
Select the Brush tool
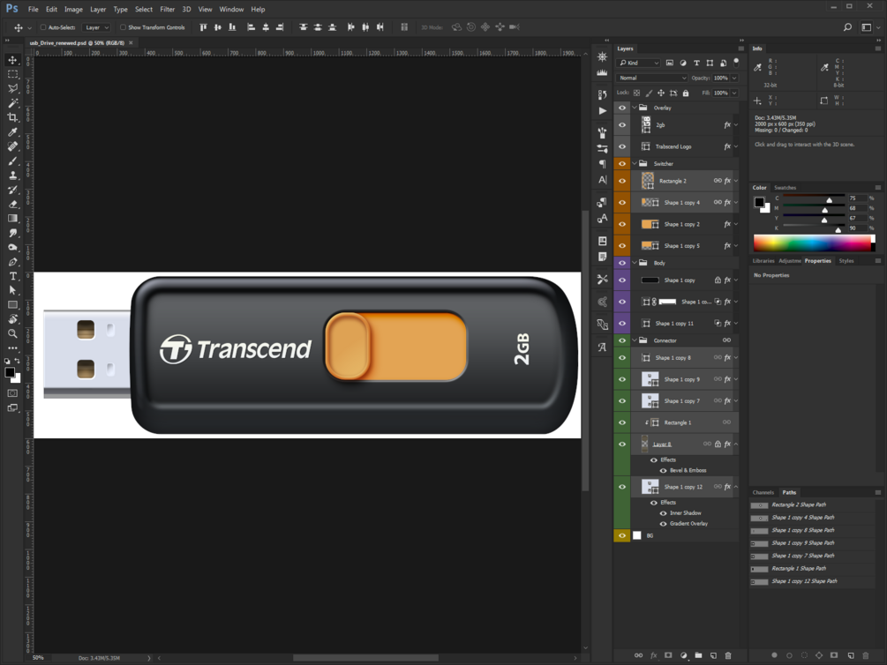pos(12,161)
